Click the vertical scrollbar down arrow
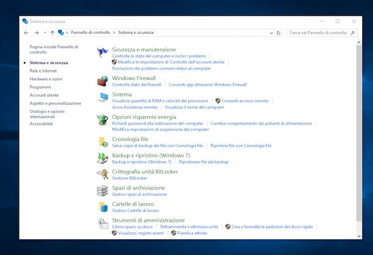Viewport: 373px width, 255px height. pyautogui.click(x=358, y=235)
